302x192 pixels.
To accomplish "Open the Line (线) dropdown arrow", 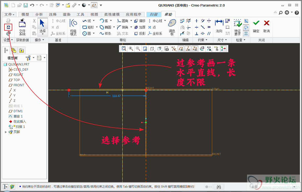I will (x=94, y=21).
